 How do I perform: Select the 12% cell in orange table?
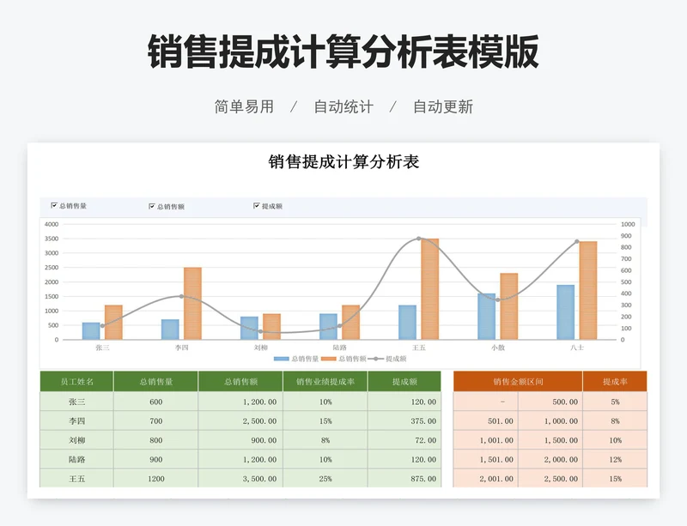615,459
